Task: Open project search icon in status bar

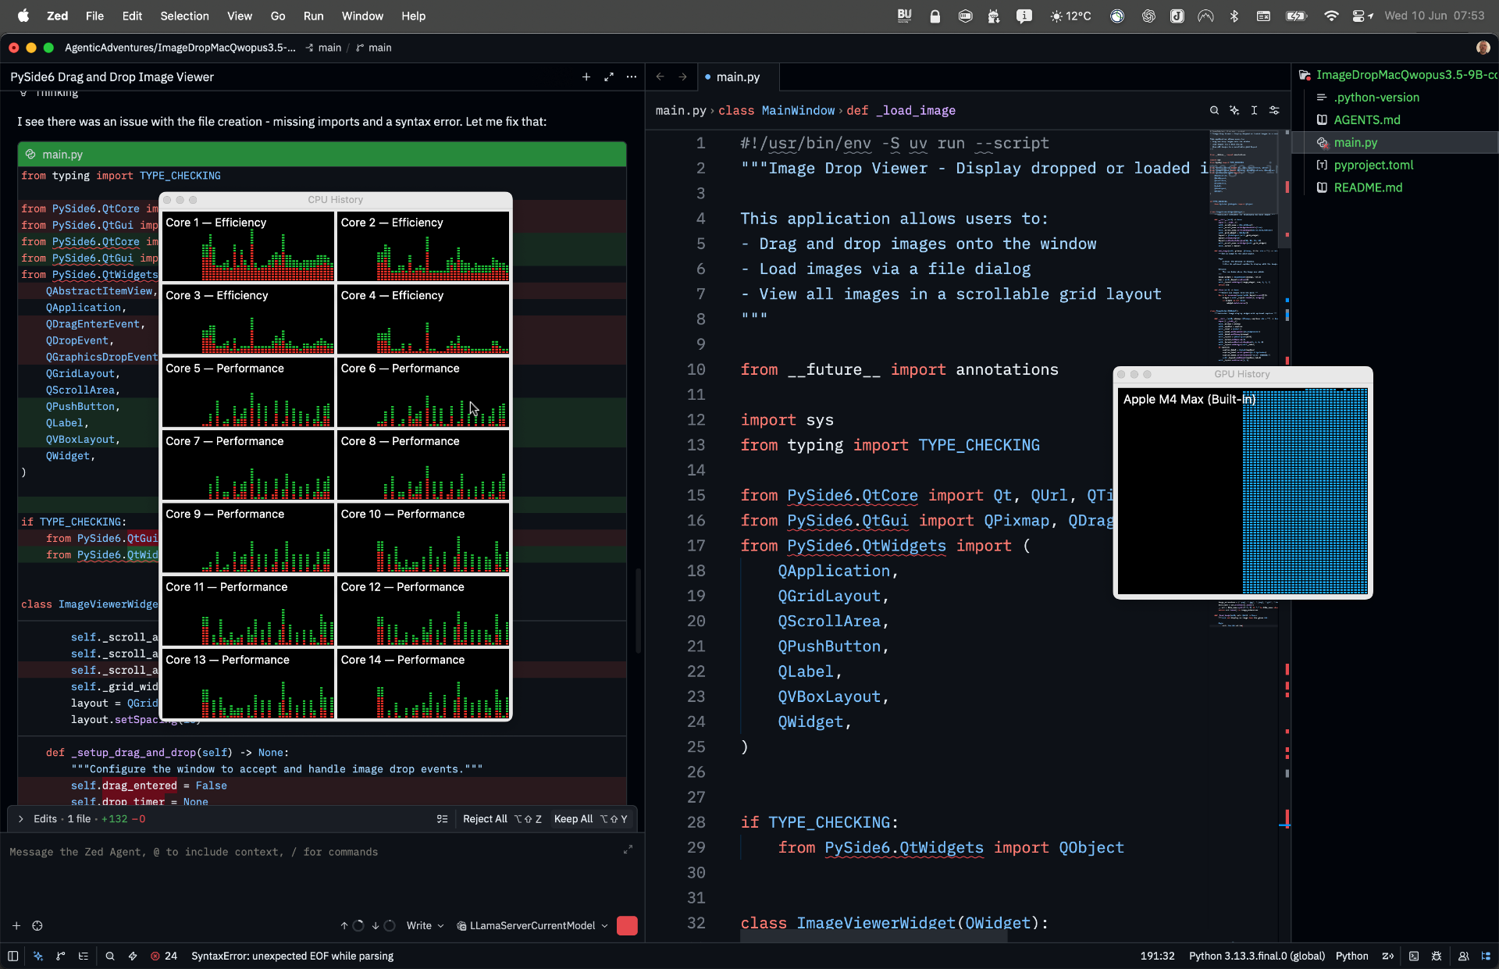Action: [x=110, y=957]
